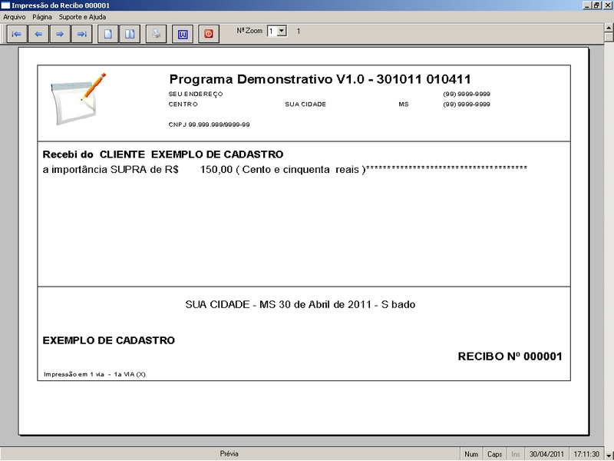Click the printer icon to print receipt

[157, 34]
